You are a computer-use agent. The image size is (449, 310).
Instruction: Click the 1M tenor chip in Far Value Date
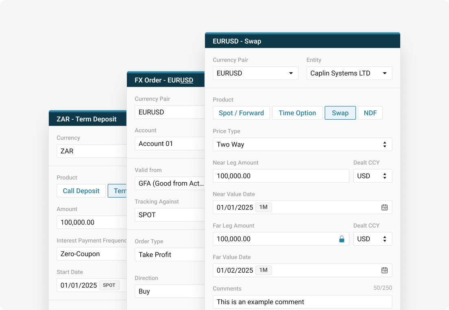264,270
